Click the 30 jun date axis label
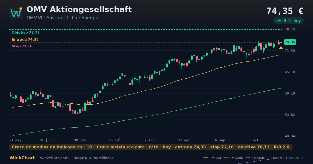The image size is (313, 164). pyautogui.click(x=80, y=140)
